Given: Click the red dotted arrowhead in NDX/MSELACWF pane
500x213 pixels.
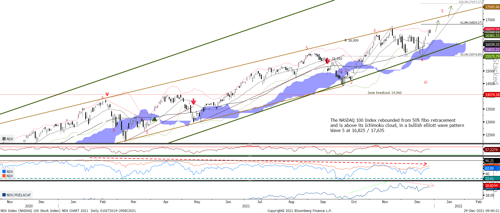Looking at the screenshot, I should click(x=432, y=185).
